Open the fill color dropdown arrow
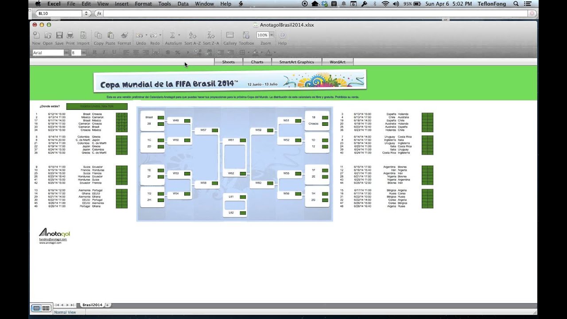 point(261,52)
